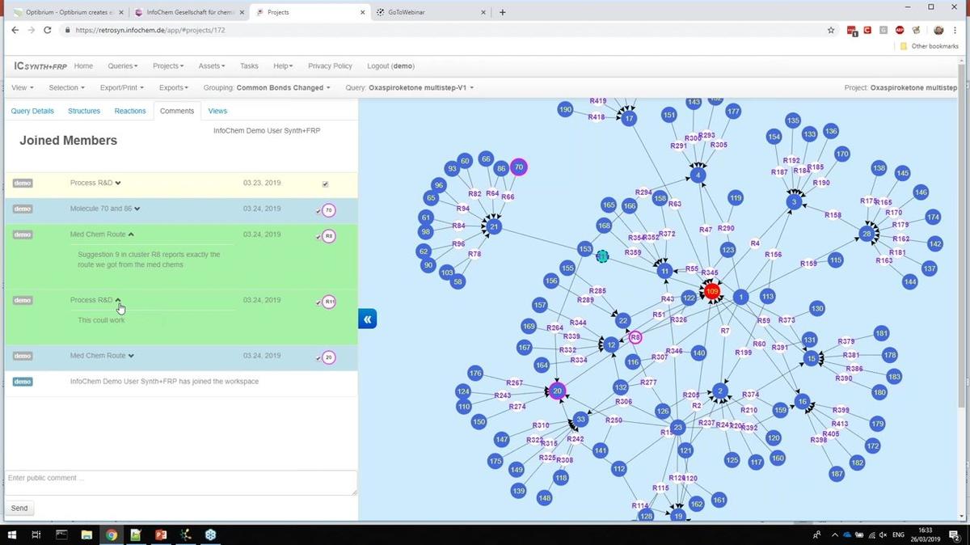Click the pink highlighted node 70 in the graph
970x545 pixels.
[x=518, y=167]
